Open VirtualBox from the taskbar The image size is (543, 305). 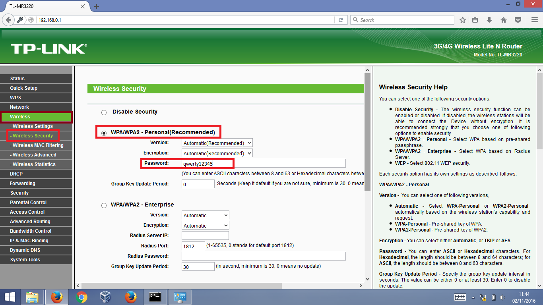[x=105, y=297]
